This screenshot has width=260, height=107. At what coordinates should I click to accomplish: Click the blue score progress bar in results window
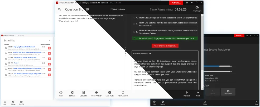pos(211,66)
